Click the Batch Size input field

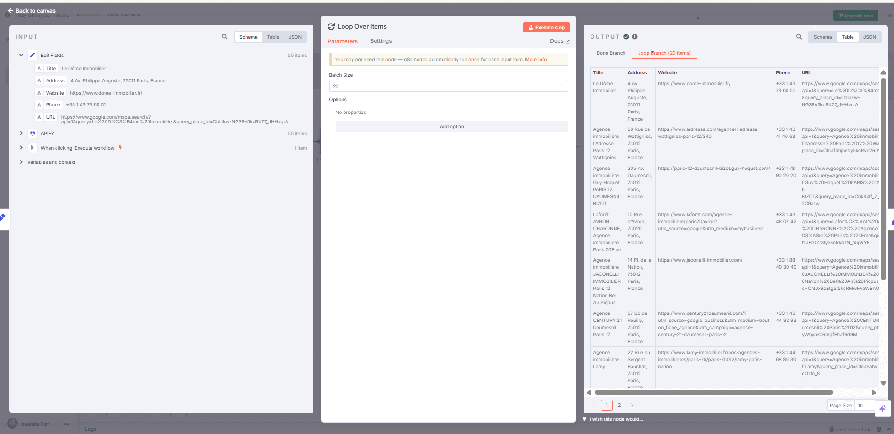coord(449,86)
